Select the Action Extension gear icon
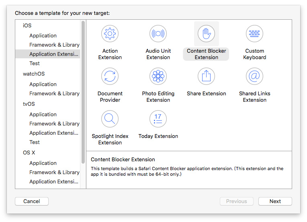 click(110, 34)
